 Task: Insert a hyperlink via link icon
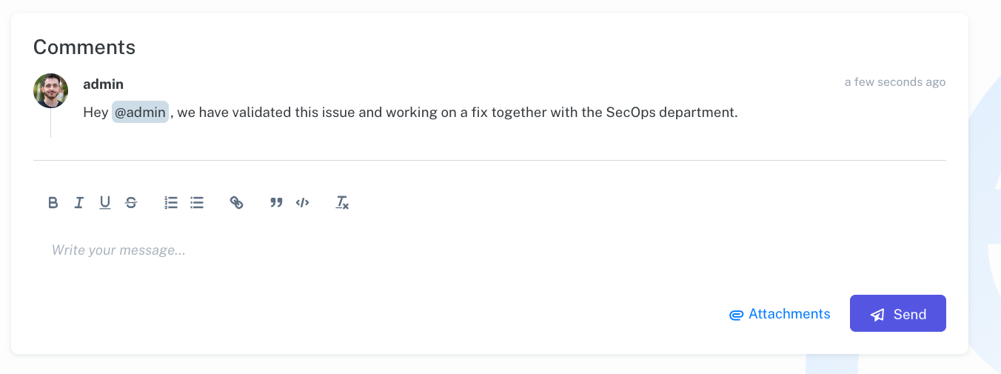pos(236,202)
